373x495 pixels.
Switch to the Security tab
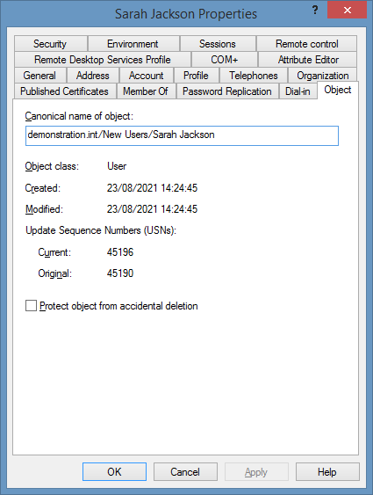tap(50, 44)
